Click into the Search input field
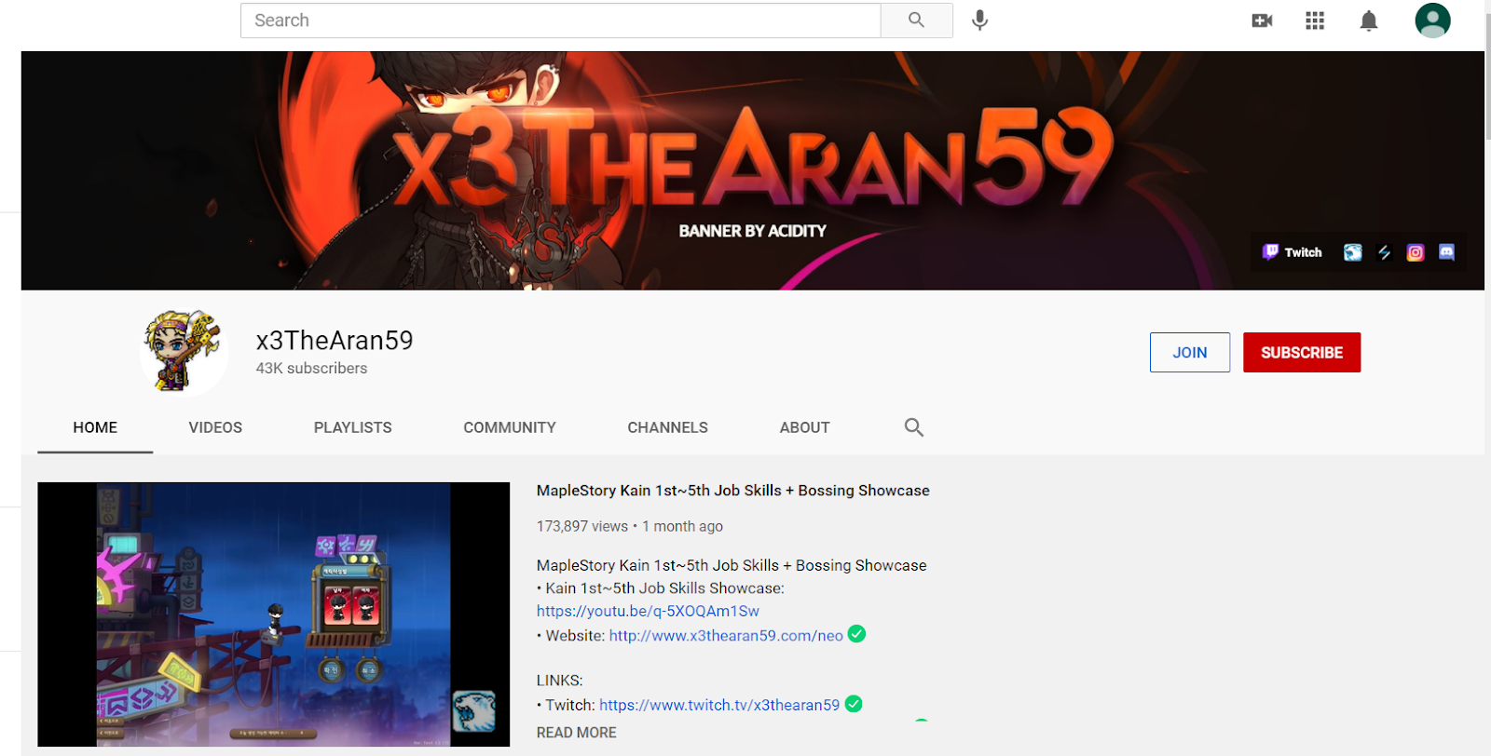Image resolution: width=1491 pixels, height=756 pixels. pos(560,20)
